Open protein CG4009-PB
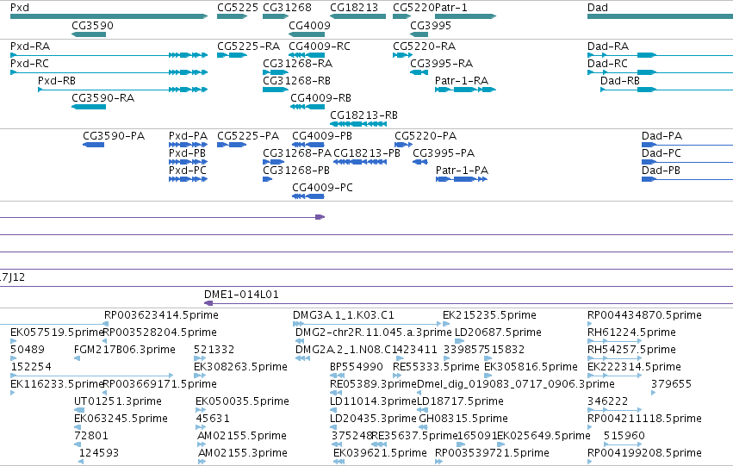Image resolution: width=733 pixels, height=466 pixels. point(322,136)
